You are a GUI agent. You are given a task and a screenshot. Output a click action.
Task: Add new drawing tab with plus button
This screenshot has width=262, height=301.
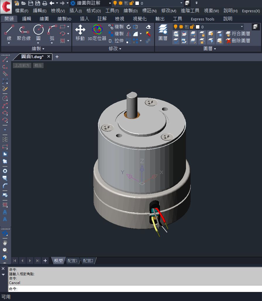[57, 57]
